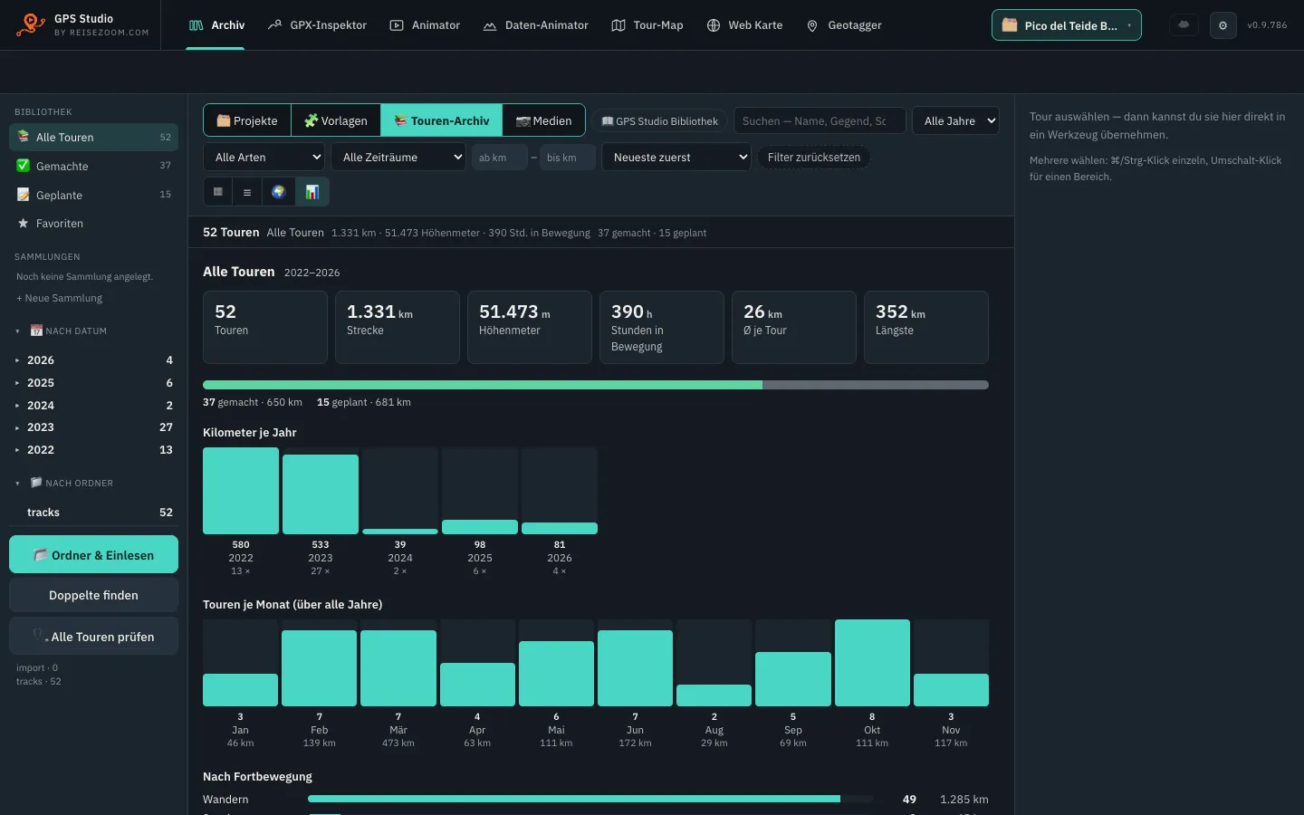Open the Alle Jahre dropdown
Image resolution: width=1304 pixels, height=815 pixels.
[955, 120]
